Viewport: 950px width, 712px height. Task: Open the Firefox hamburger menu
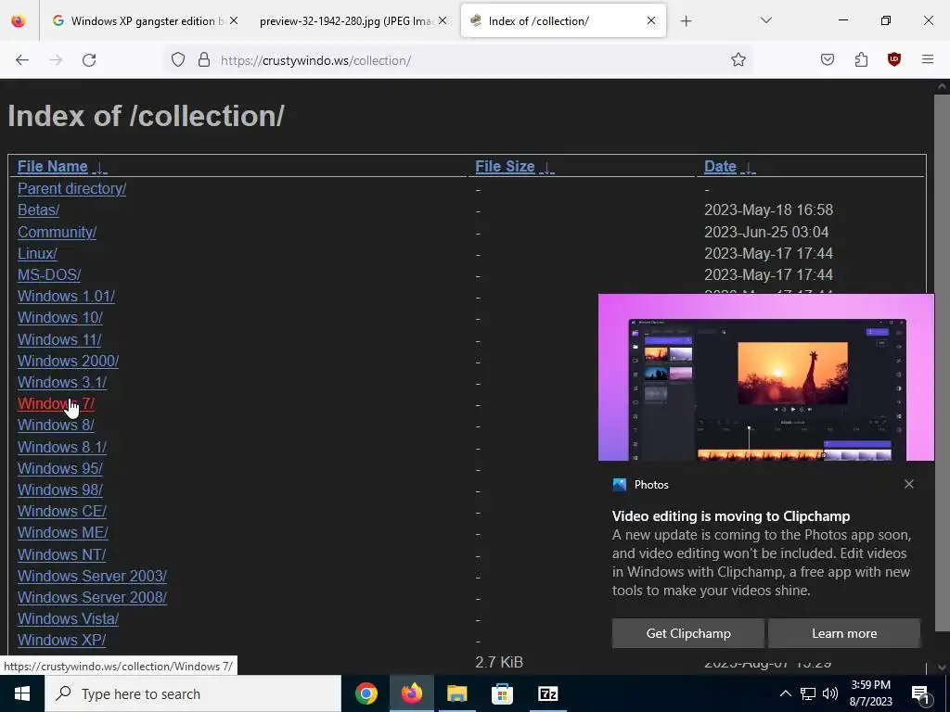click(928, 60)
